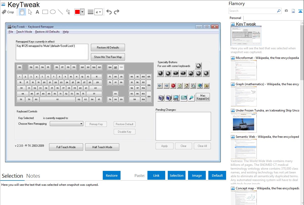Image resolution: width=304 pixels, height=205 pixels.
Task: Switch to the Selection tab
Action: point(12,176)
